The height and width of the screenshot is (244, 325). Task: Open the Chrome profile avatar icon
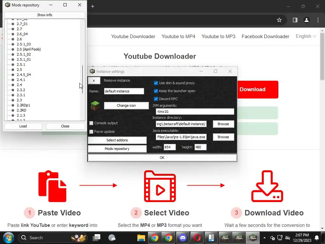[307, 20]
